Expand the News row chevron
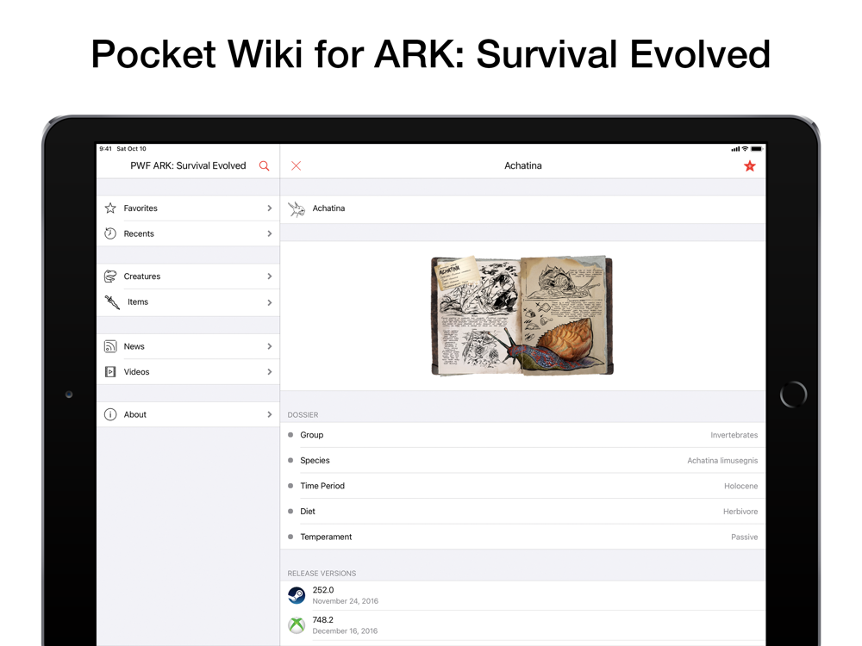 pos(269,346)
